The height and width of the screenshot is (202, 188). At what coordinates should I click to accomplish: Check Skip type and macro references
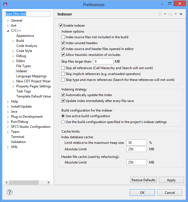pyautogui.click(x=63, y=80)
